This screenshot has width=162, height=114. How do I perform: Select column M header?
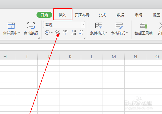click(x=114, y=57)
